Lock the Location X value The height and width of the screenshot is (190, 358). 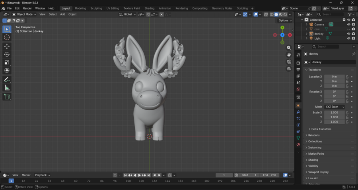347,77
